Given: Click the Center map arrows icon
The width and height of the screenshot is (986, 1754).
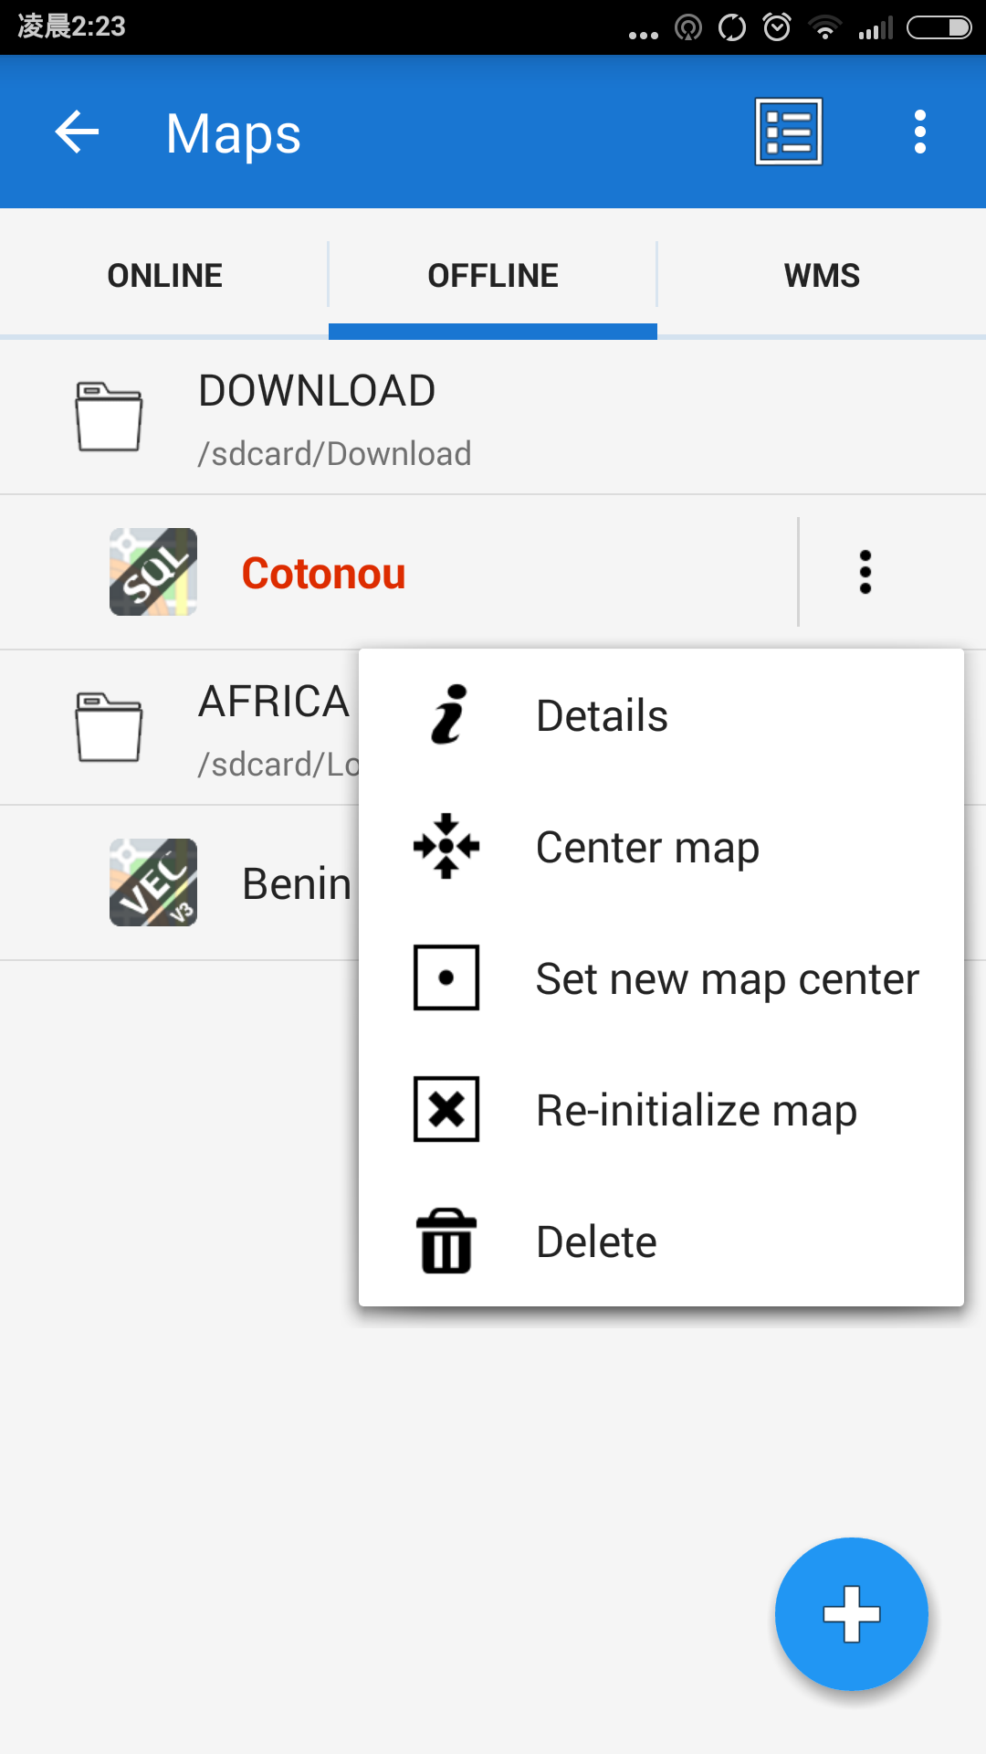Looking at the screenshot, I should coord(446,846).
